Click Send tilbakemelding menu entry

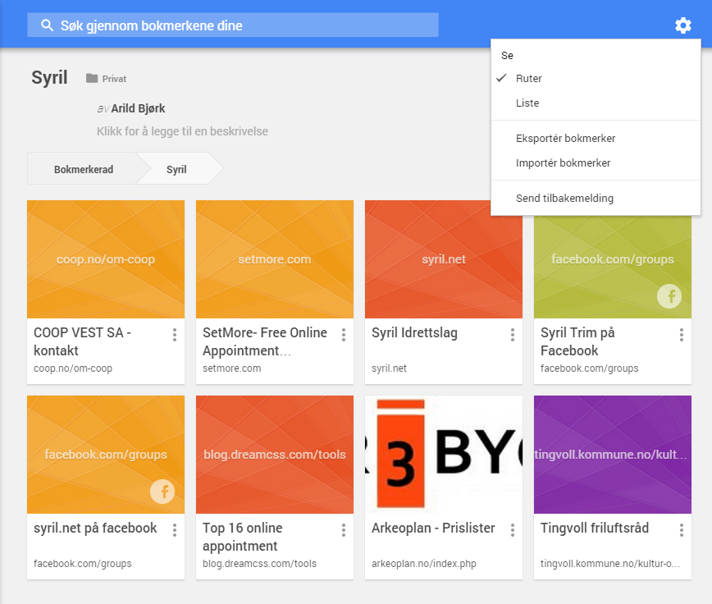click(x=564, y=199)
